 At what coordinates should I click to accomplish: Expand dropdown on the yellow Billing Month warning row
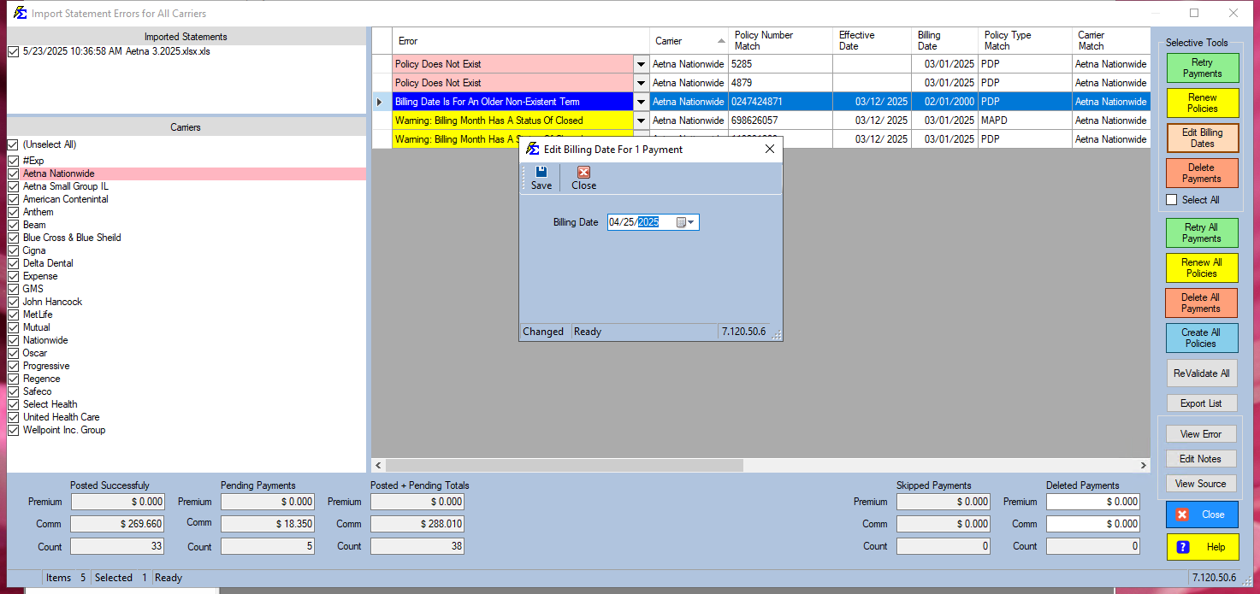tap(640, 121)
